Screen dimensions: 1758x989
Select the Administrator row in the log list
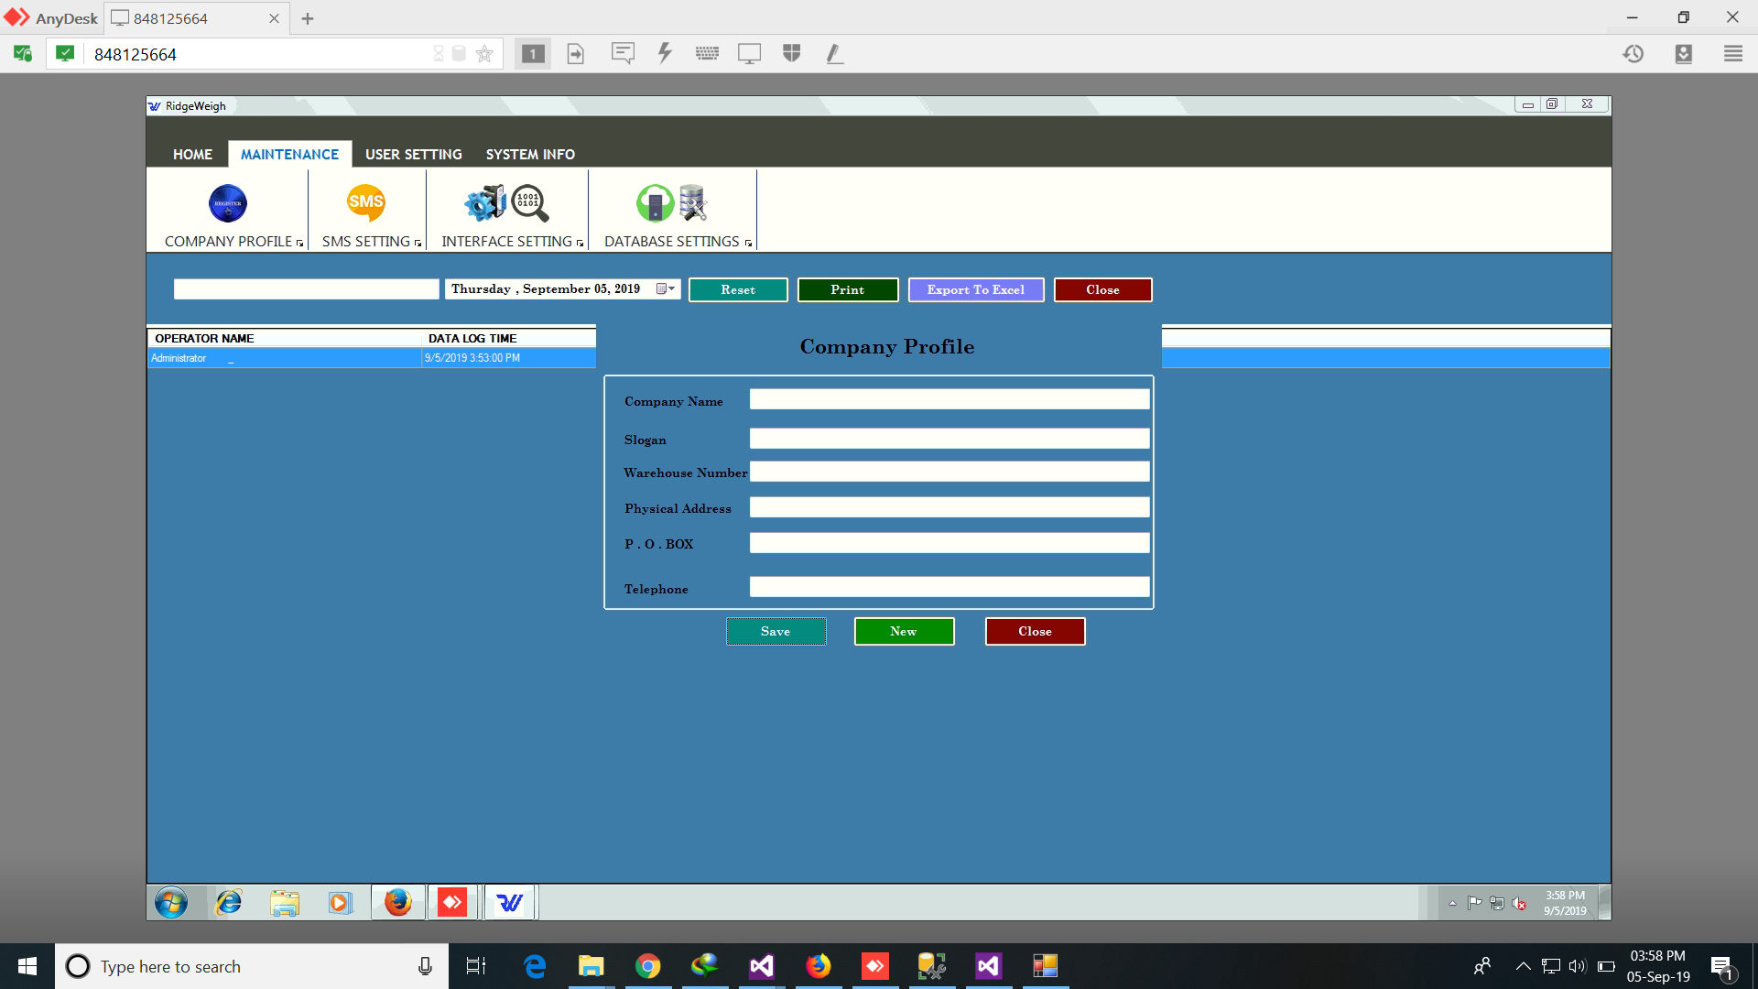pyautogui.click(x=275, y=358)
